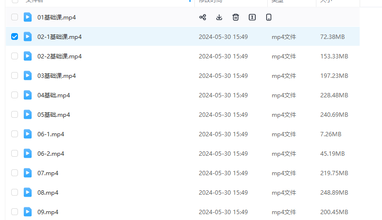Click the rename icon for 01基础课.mp4

[x=252, y=18]
